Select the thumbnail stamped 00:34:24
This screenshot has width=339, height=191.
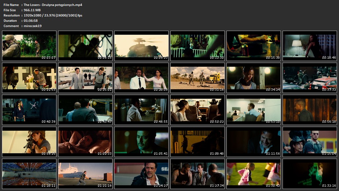click(x=254, y=78)
